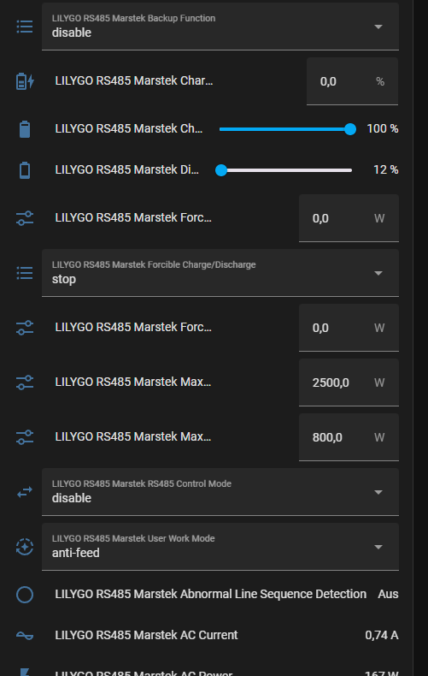Click the circle icon beside Abnormal Line Sequence Detection
The image size is (428, 676).
click(x=25, y=595)
